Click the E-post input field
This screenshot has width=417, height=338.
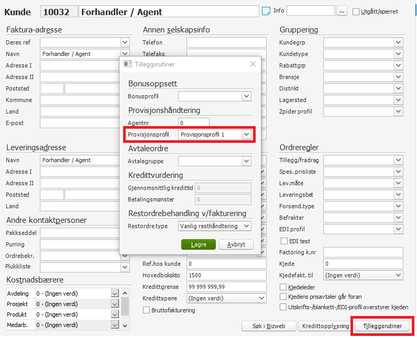pyautogui.click(x=80, y=123)
